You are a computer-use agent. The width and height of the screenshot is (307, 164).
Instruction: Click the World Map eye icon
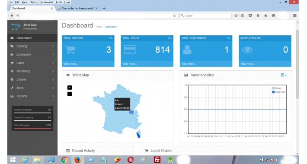pos(68,75)
